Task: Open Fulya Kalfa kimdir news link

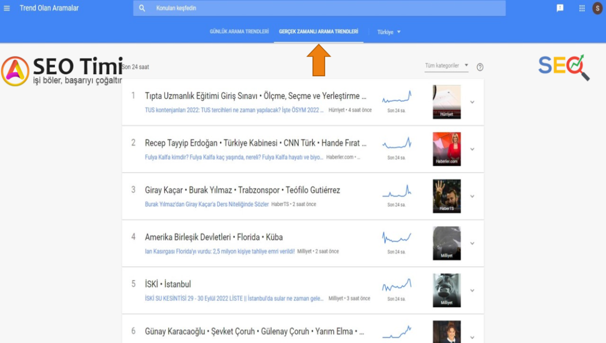Action: tap(234, 157)
